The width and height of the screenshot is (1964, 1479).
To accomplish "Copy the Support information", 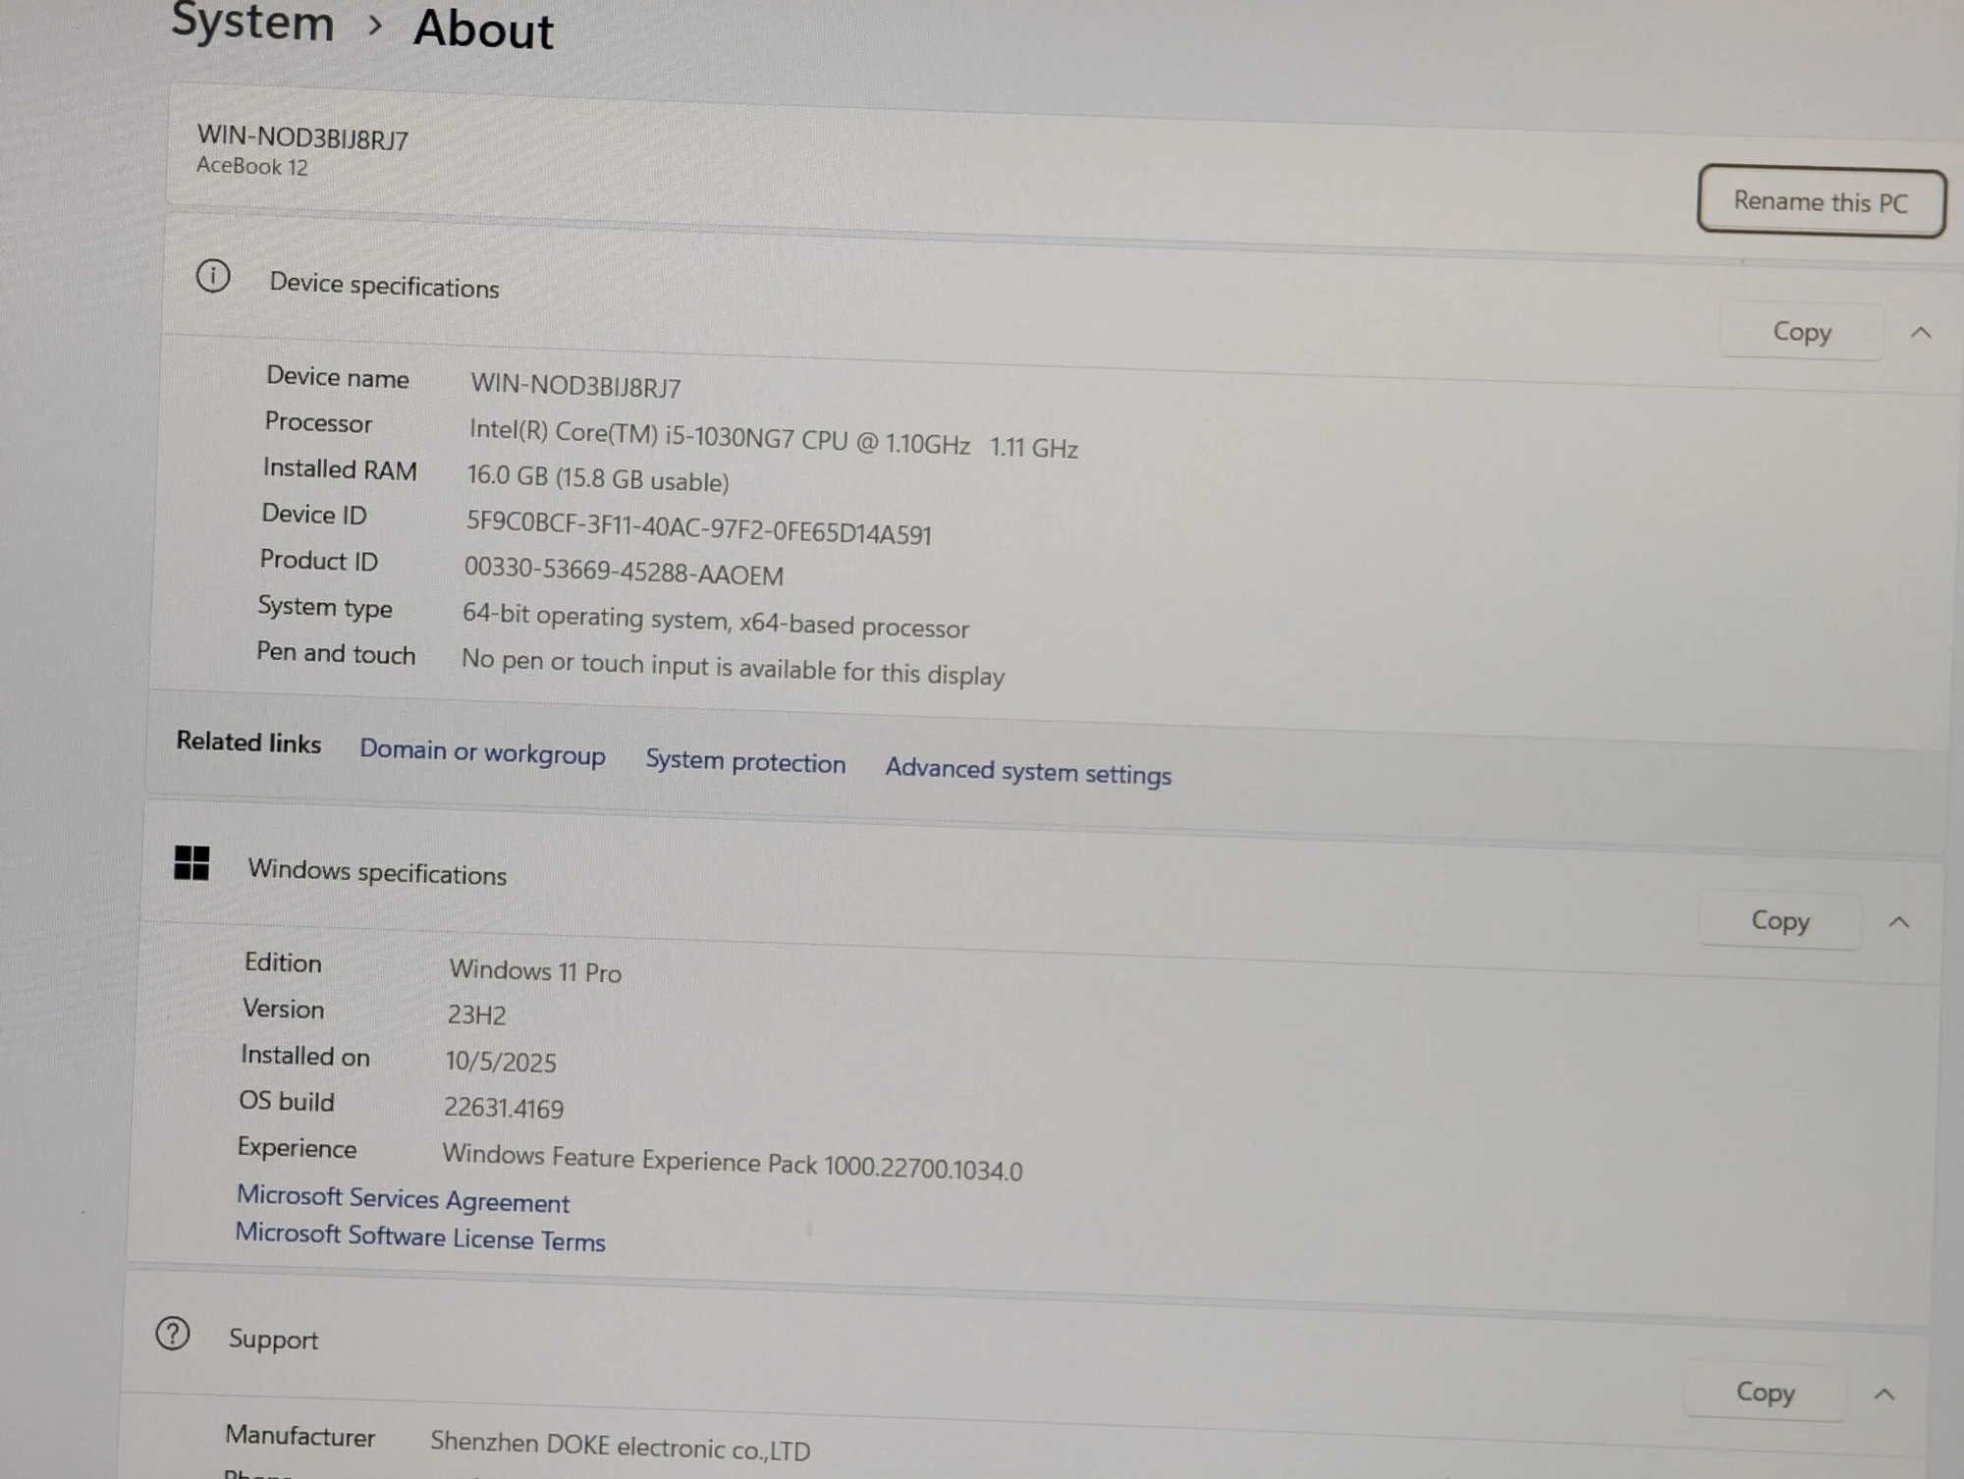I will (1765, 1392).
